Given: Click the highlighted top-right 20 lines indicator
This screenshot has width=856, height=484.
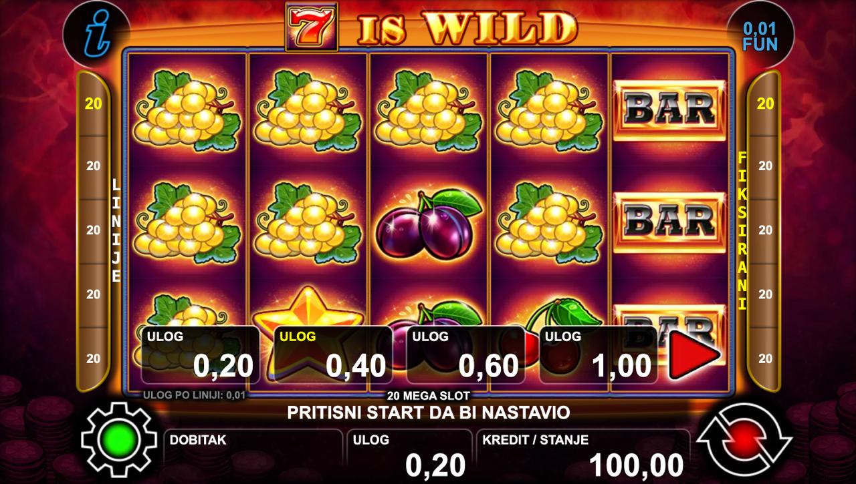Looking at the screenshot, I should tap(765, 103).
